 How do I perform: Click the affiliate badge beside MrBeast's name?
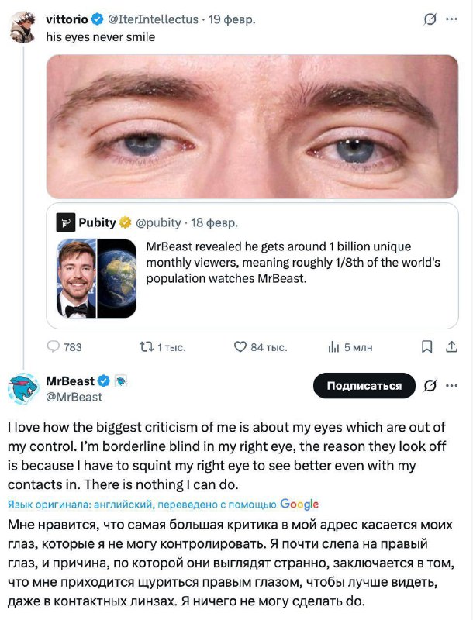[x=120, y=381]
